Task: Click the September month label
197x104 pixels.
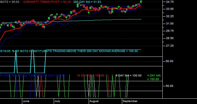Action: pos(130,101)
